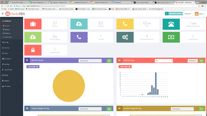
Task: Click the yellow pie chart in Calls Per Tenant
Action: click(x=69, y=86)
